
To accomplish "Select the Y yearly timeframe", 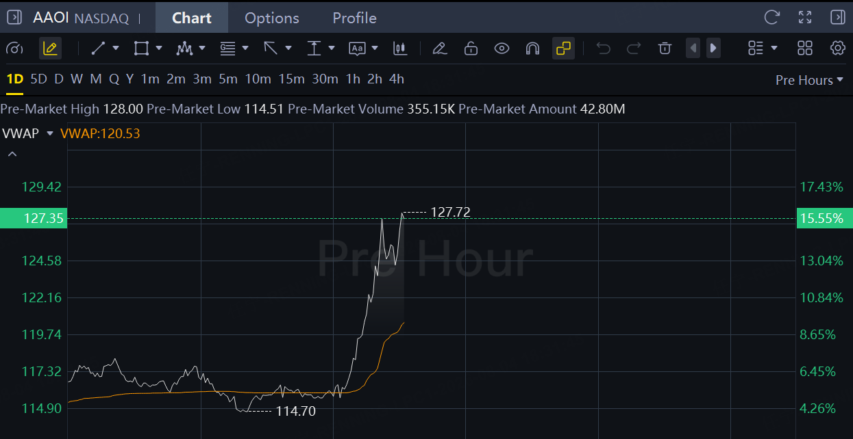I will [x=129, y=79].
